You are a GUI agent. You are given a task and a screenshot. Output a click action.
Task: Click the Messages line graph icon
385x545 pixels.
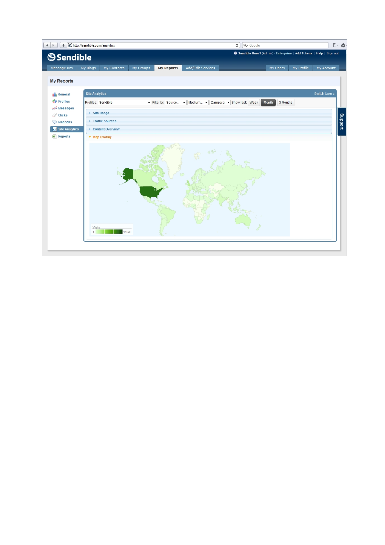55,108
